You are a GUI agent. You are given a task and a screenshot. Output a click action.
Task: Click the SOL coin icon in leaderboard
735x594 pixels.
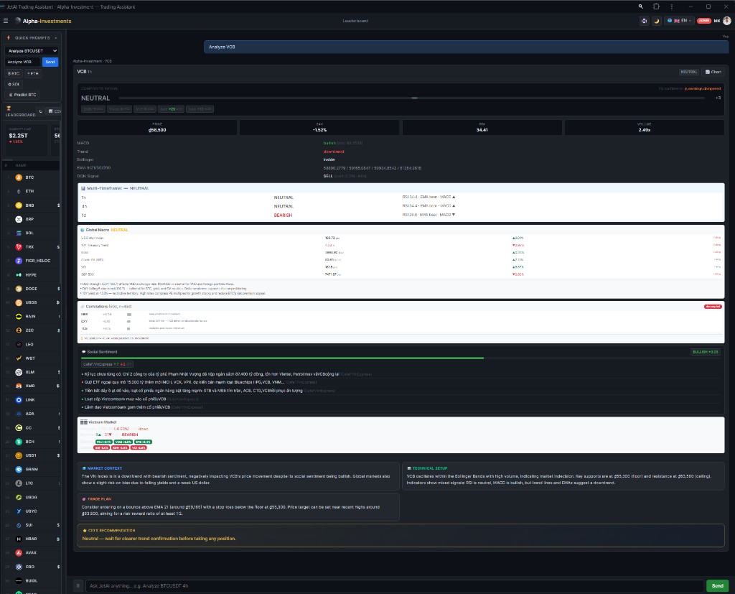click(19, 233)
